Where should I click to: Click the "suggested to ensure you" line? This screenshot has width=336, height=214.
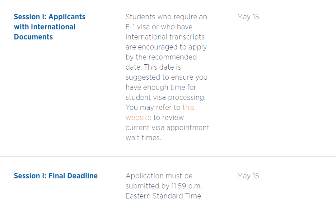point(166,77)
